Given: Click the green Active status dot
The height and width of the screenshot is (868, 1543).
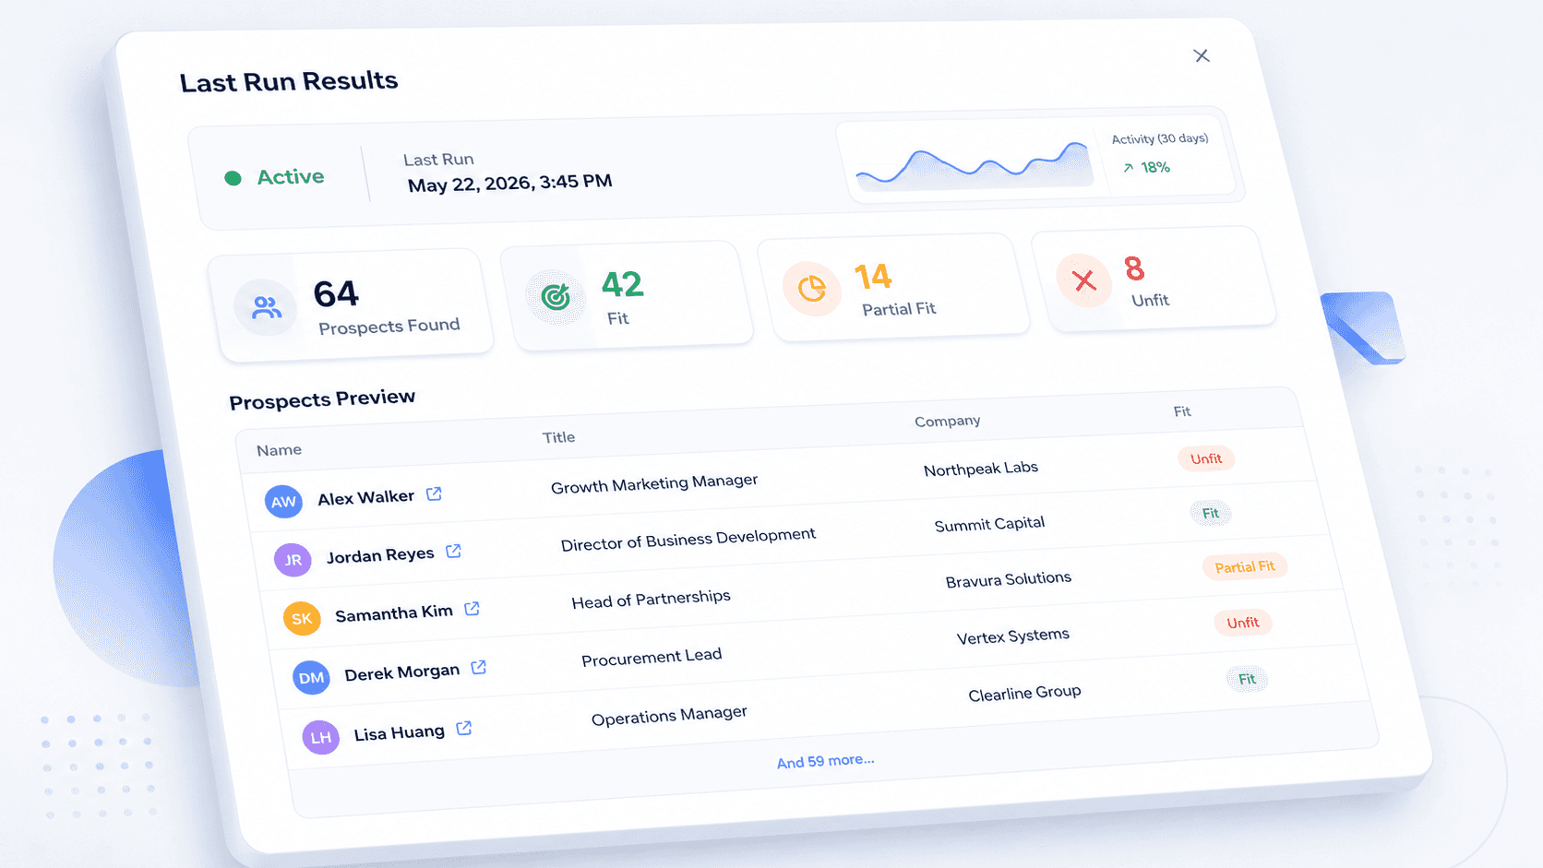Looking at the screenshot, I should click(233, 178).
